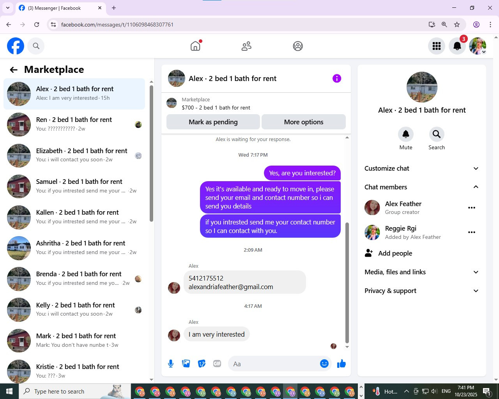Viewport: 499px width, 399px height.
Task: Open options dots for Alex Feather member
Action: point(472,208)
